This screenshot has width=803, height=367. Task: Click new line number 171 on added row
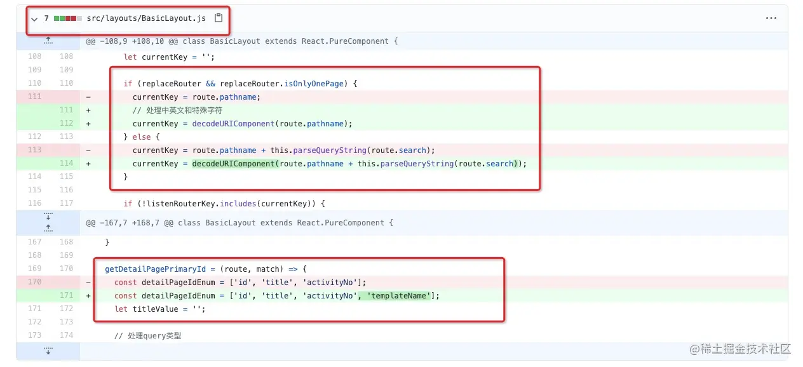(66, 295)
